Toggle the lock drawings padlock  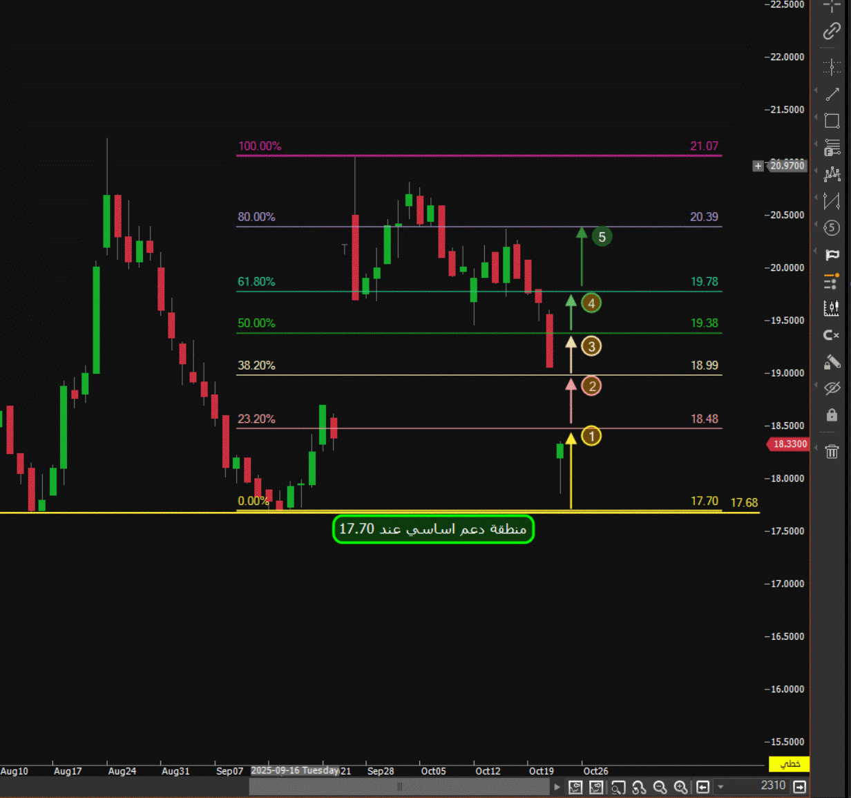(x=832, y=415)
